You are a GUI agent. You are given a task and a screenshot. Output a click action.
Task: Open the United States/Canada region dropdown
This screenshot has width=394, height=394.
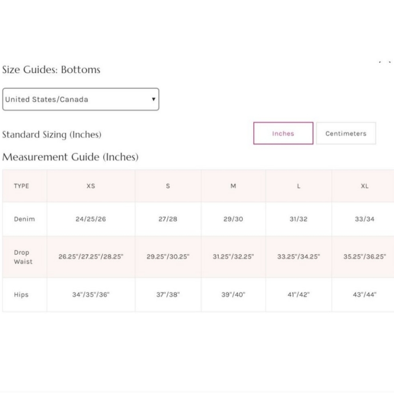(80, 99)
